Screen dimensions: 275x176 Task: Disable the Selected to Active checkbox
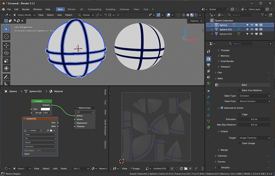(222, 108)
